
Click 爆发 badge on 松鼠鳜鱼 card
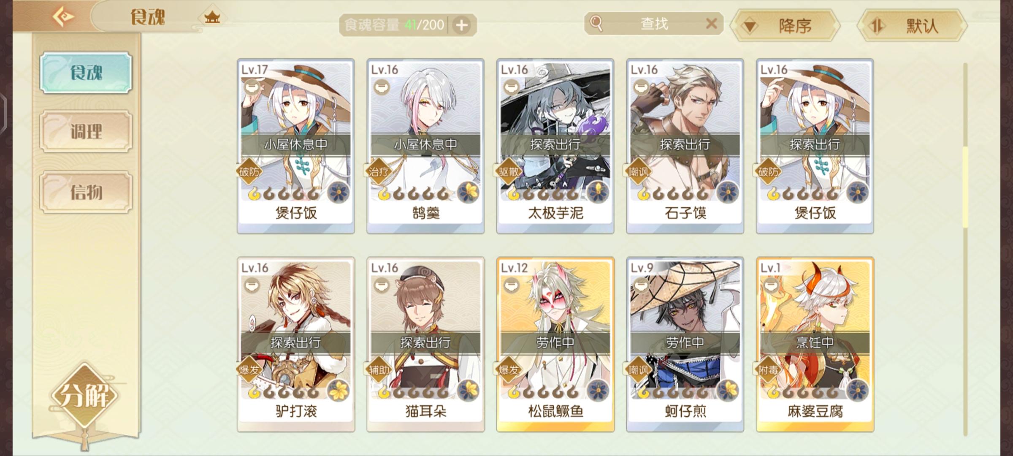(509, 370)
